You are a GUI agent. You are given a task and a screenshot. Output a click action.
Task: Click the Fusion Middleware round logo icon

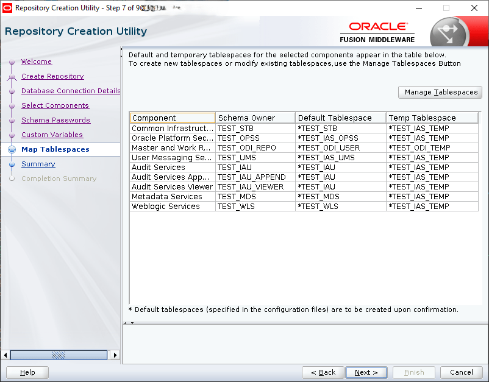(448, 34)
